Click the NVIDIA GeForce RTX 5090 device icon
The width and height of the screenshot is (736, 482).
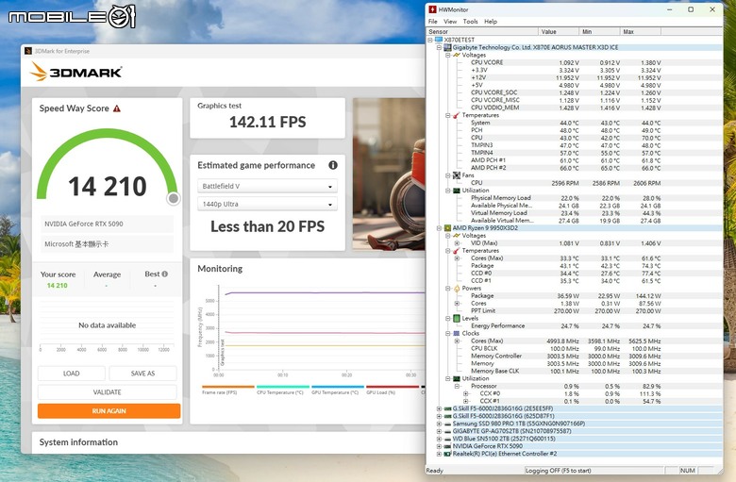coord(447,446)
